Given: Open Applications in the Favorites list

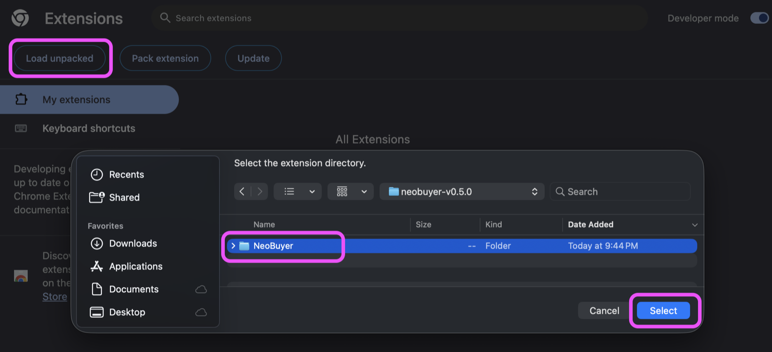Looking at the screenshot, I should [x=136, y=266].
